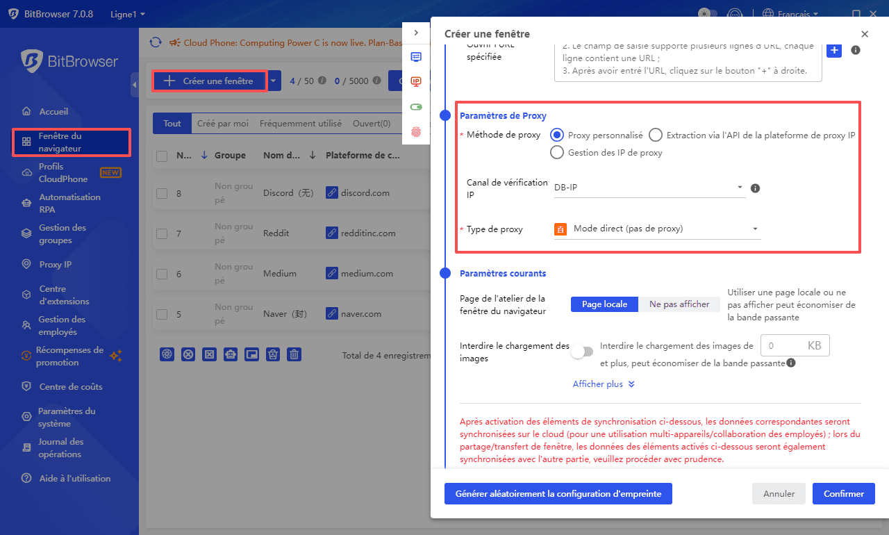
Task: Click the red fingerprint icon in side strip
Action: (416, 131)
